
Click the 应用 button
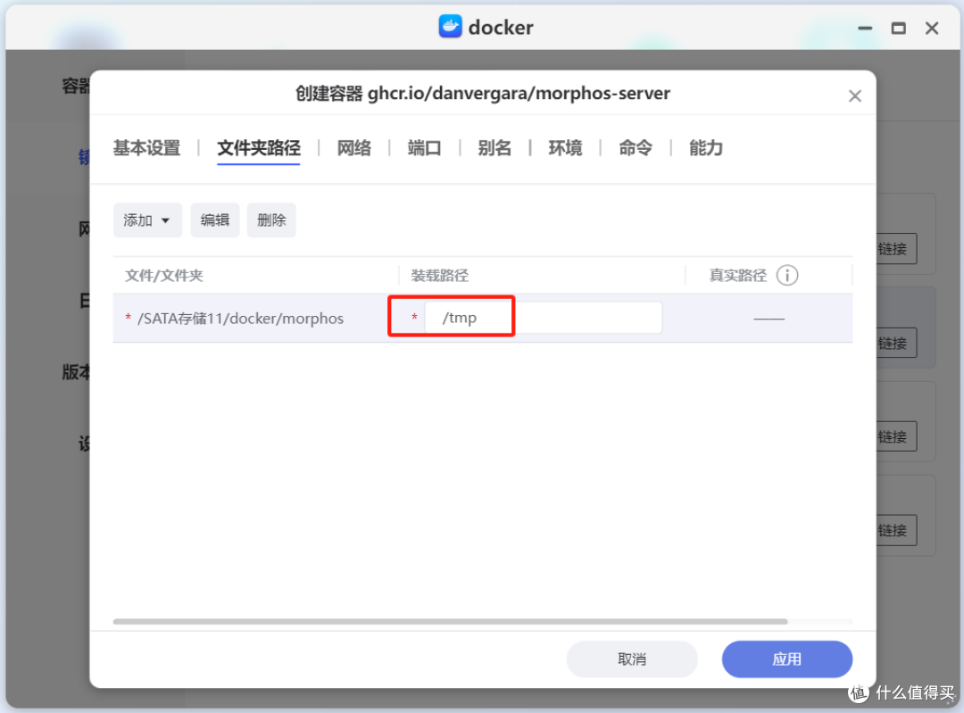pyautogui.click(x=787, y=659)
